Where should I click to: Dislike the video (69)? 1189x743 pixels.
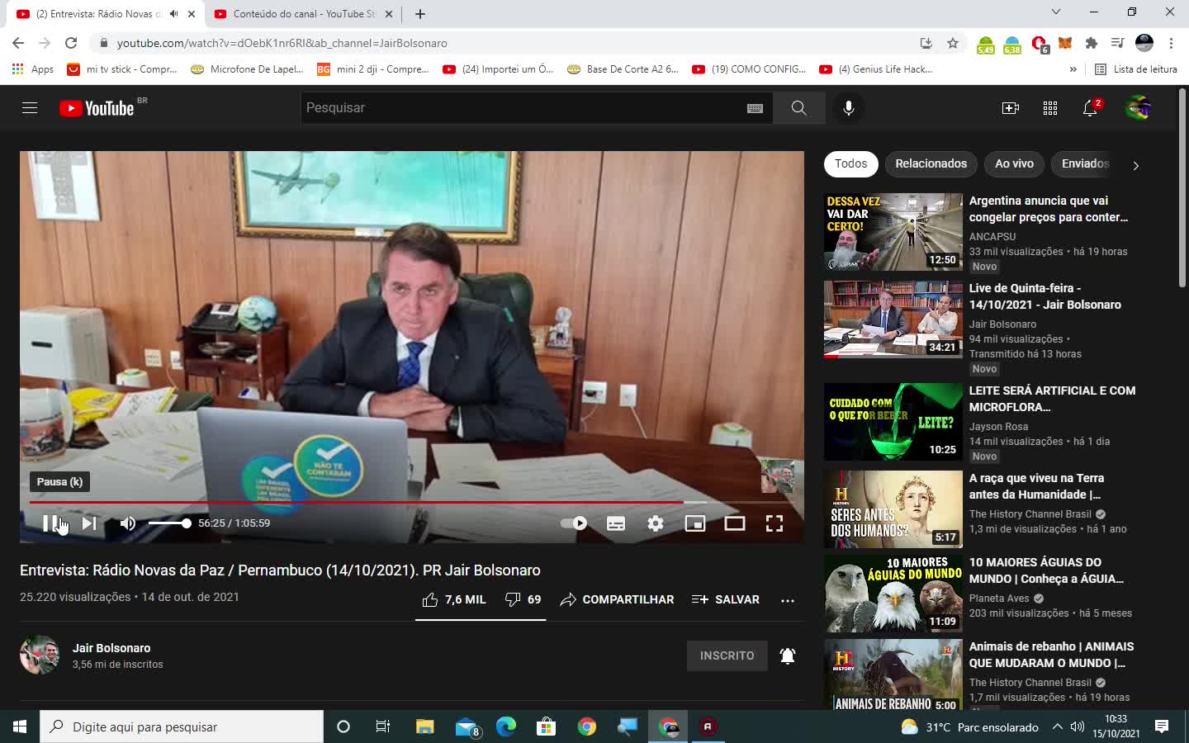pos(523,599)
